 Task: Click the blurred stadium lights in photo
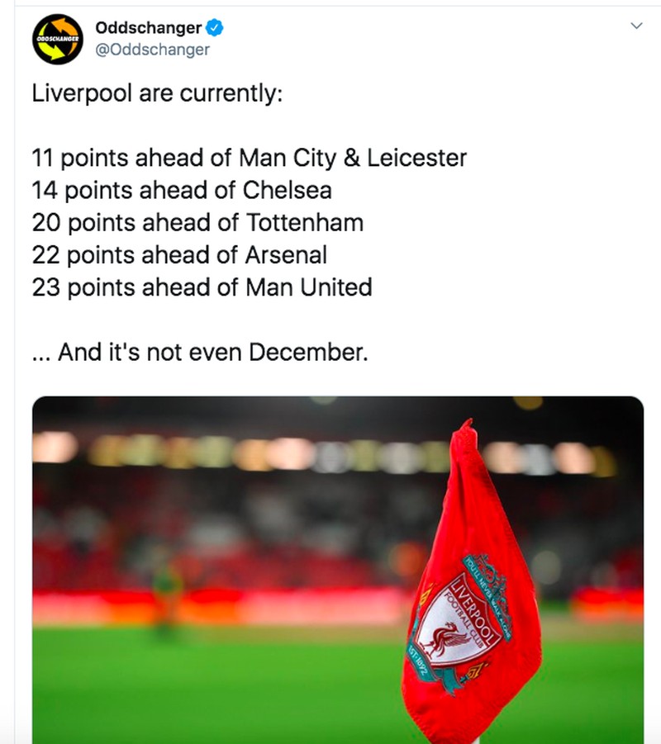pyautogui.click(x=248, y=452)
